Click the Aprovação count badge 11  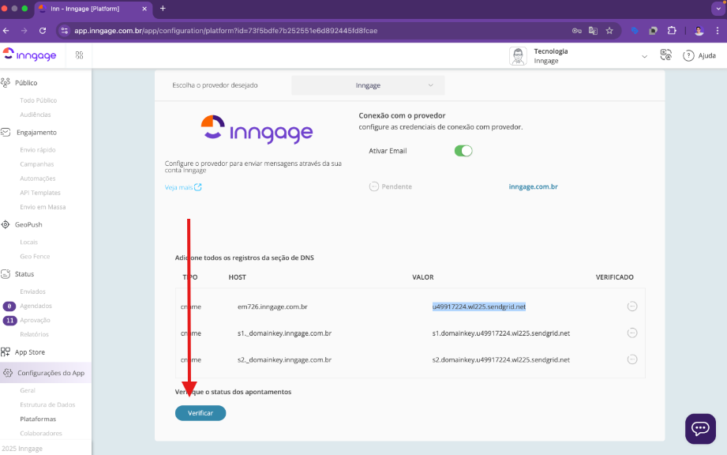coord(9,321)
